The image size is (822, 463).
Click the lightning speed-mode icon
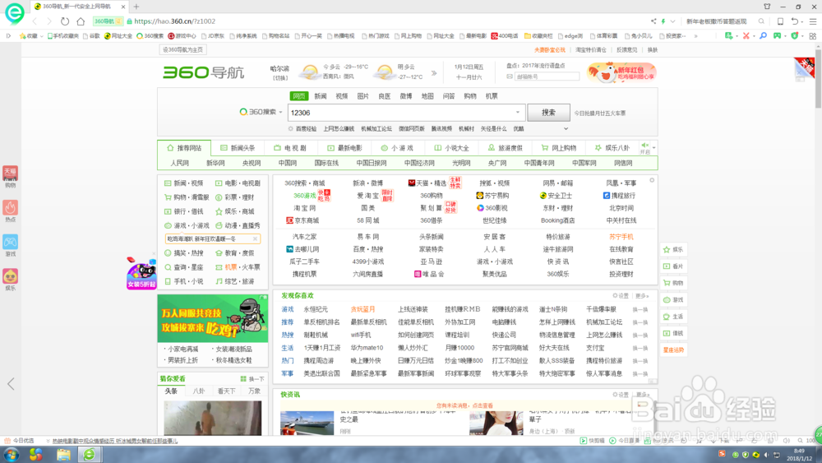click(x=663, y=21)
